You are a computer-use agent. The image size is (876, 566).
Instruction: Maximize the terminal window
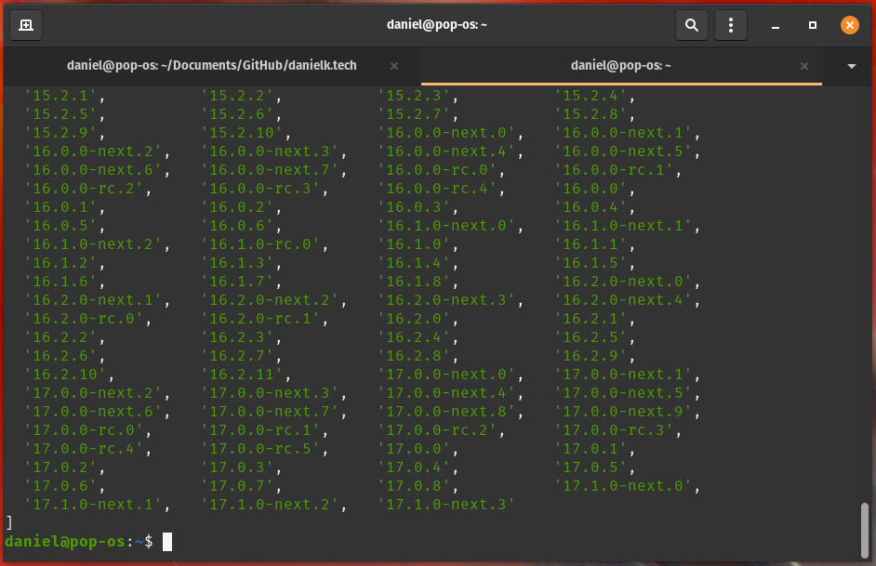812,25
